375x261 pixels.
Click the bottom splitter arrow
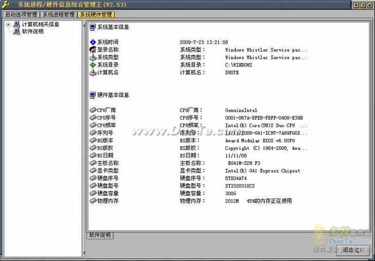point(84,253)
